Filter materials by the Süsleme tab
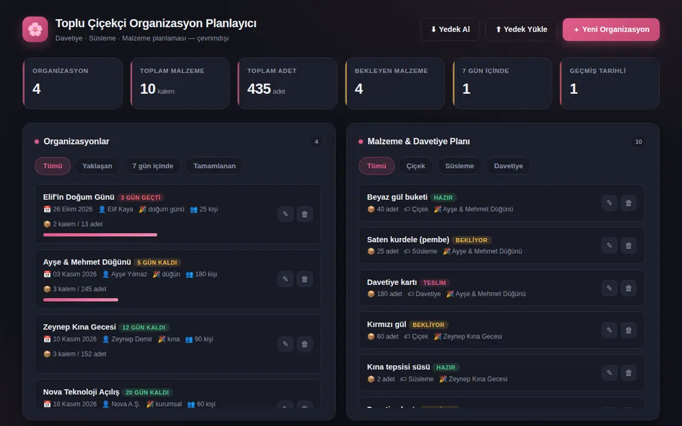Image resolution: width=682 pixels, height=426 pixels. pyautogui.click(x=459, y=166)
